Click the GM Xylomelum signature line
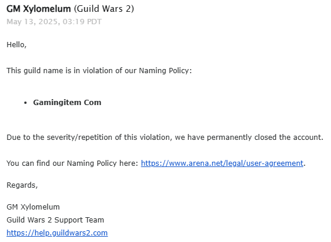331x242 pixels. [33, 207]
